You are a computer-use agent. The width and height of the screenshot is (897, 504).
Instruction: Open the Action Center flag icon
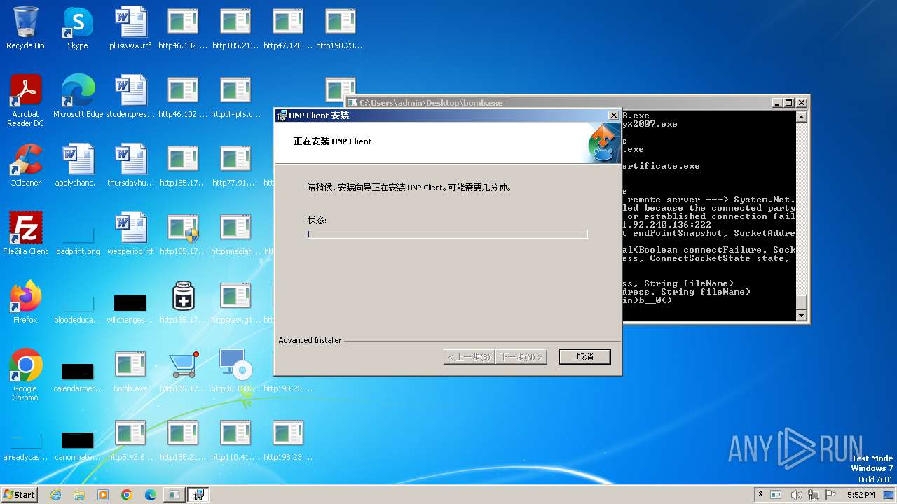pyautogui.click(x=830, y=495)
